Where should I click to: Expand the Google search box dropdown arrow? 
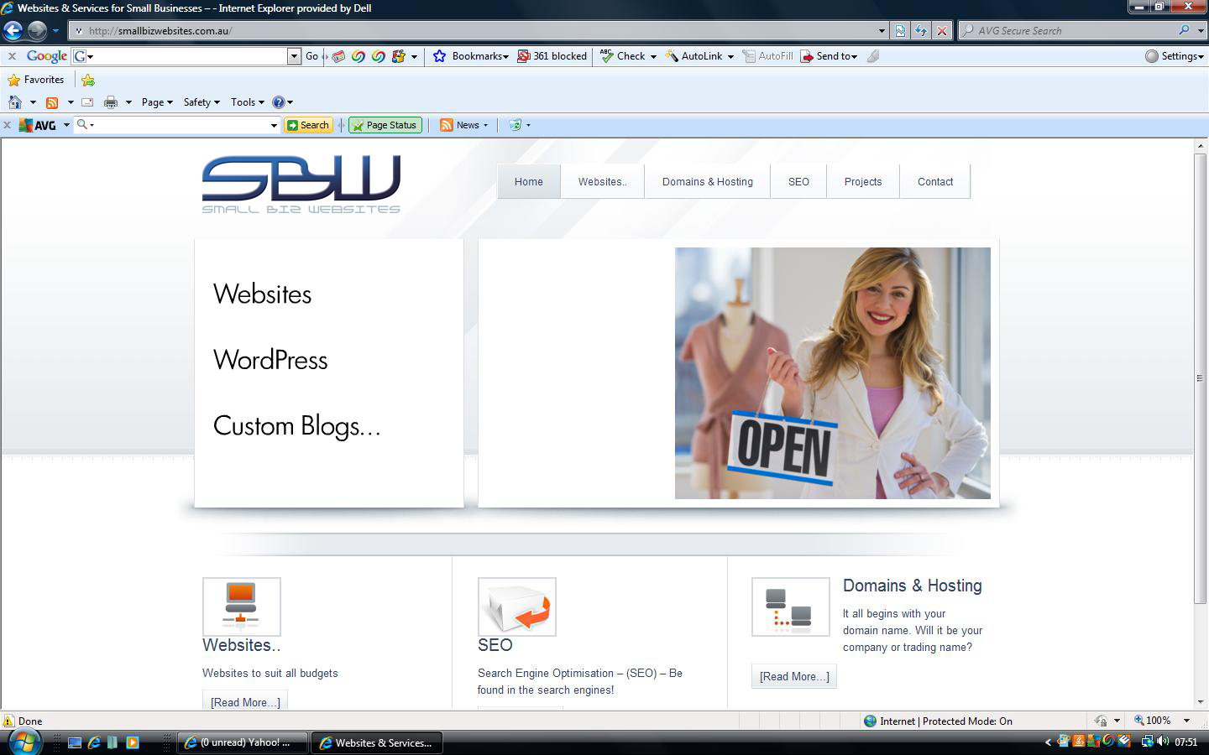coord(294,56)
